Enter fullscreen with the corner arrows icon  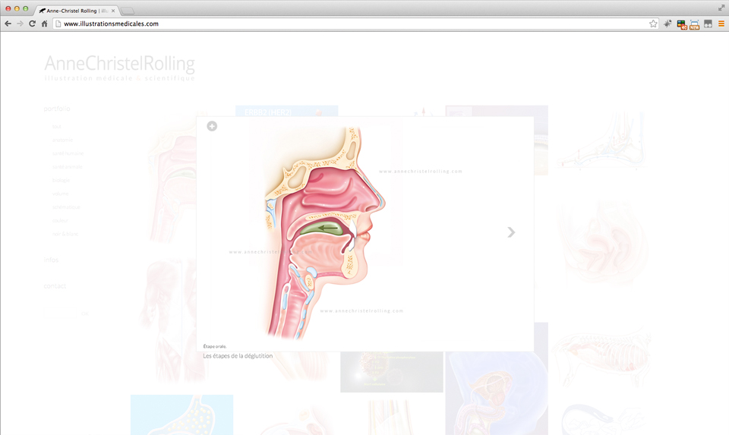721,8
